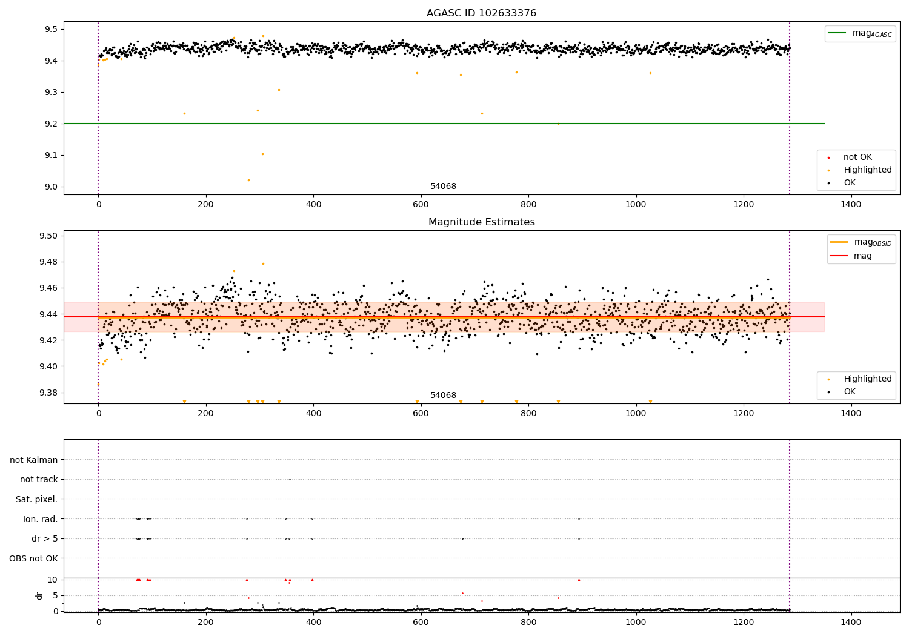Click the OK marker in middle plot legend

pyautogui.click(x=828, y=392)
